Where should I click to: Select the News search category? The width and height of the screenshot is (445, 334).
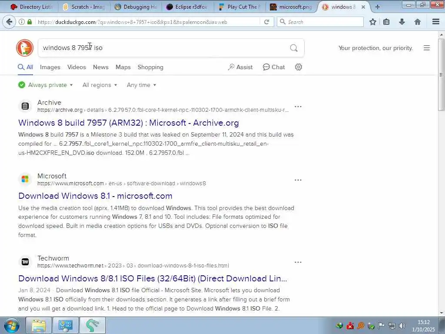(101, 67)
